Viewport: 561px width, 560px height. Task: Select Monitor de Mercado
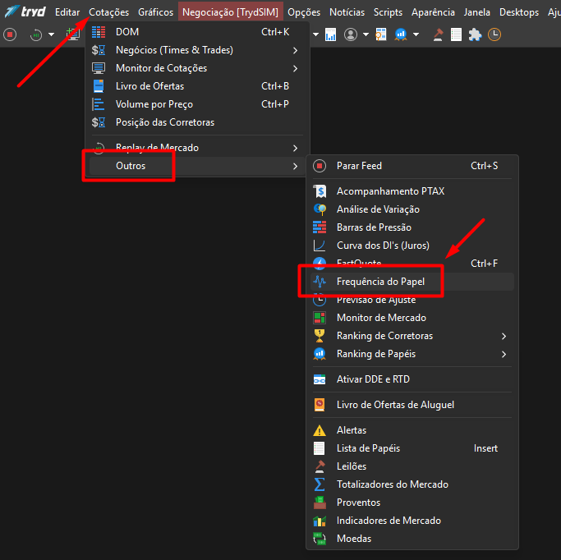tap(412, 318)
